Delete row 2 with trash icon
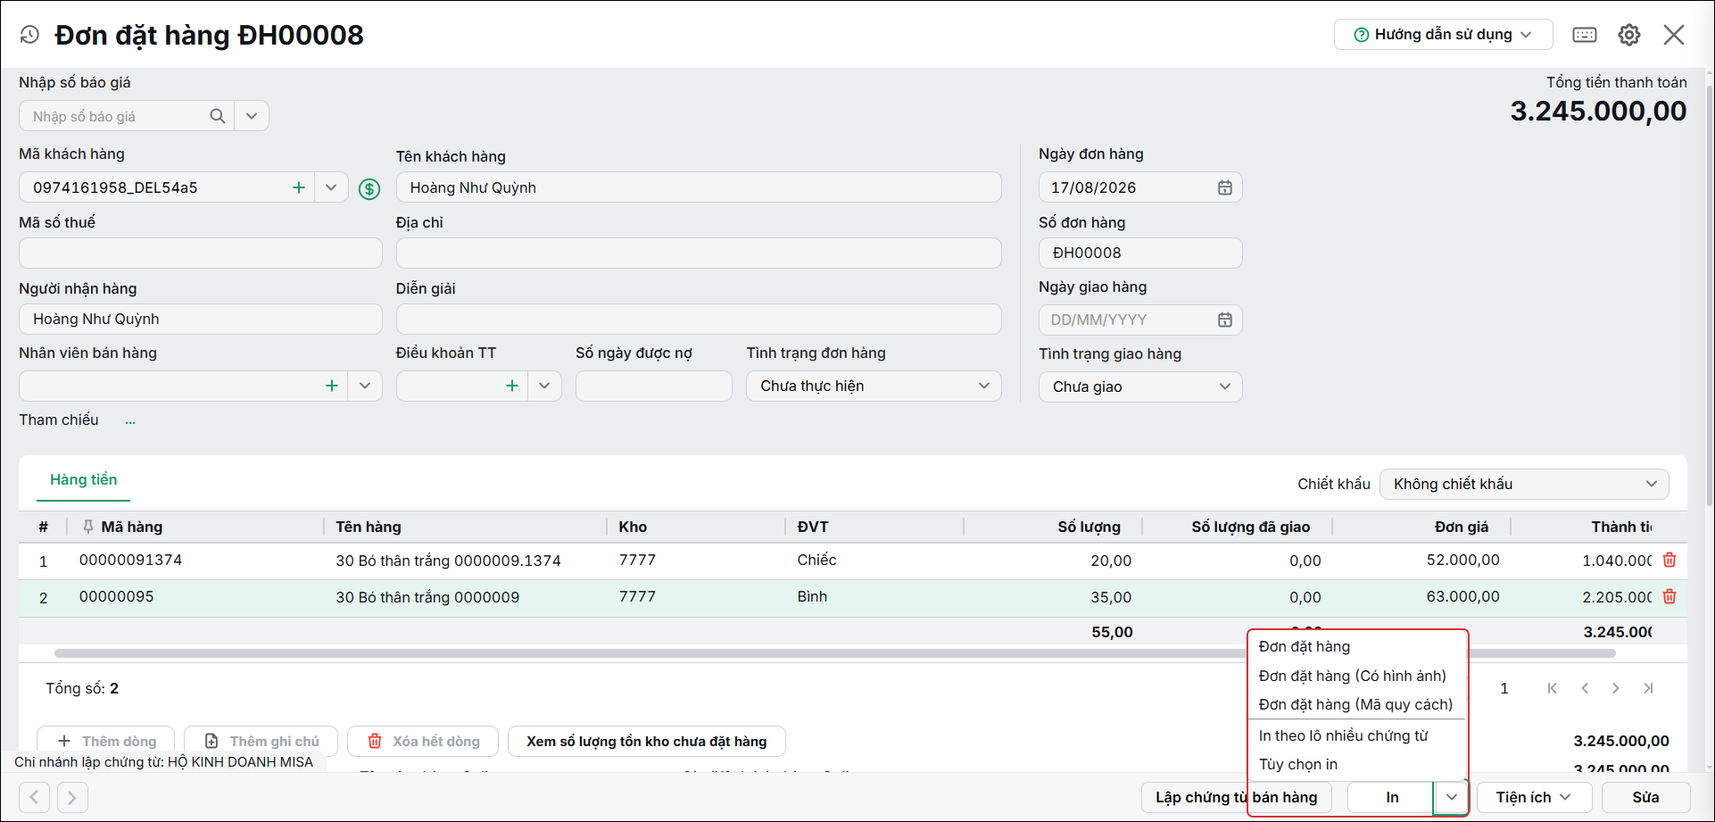Viewport: 1715px width, 822px height. coord(1669,596)
